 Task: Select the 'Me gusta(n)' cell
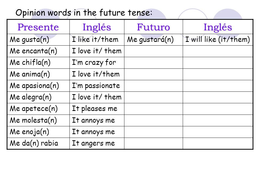coord(38,40)
